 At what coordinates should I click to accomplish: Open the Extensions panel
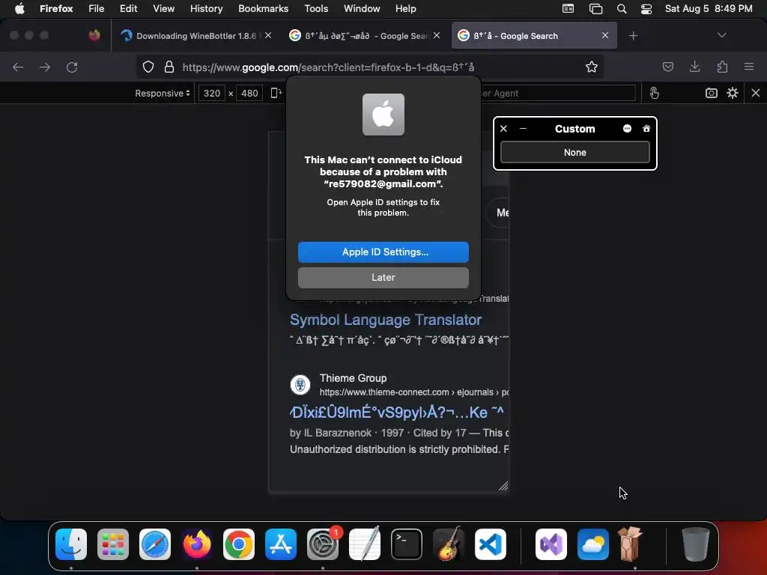[722, 67]
